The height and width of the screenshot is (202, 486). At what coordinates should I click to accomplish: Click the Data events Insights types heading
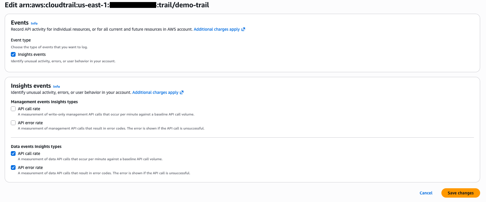(36, 146)
